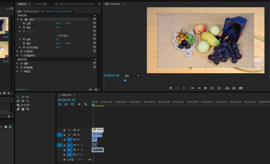This screenshot has width=270, height=164.
Task: Step forward one frame
Action: 212,88
